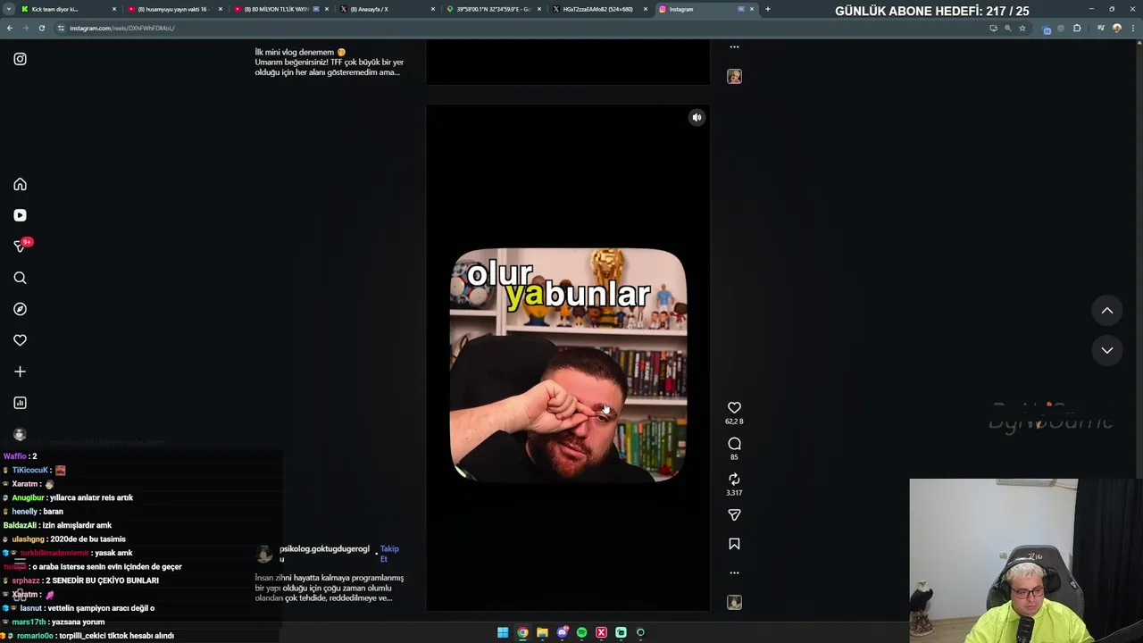Open Notifications heart in left sidebar
Screen dimensions: 1143x643
click(x=20, y=340)
